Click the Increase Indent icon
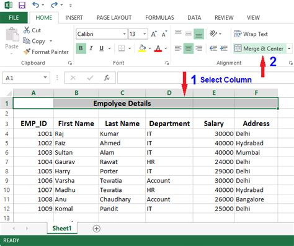This screenshot has height=246, width=294. (223, 48)
